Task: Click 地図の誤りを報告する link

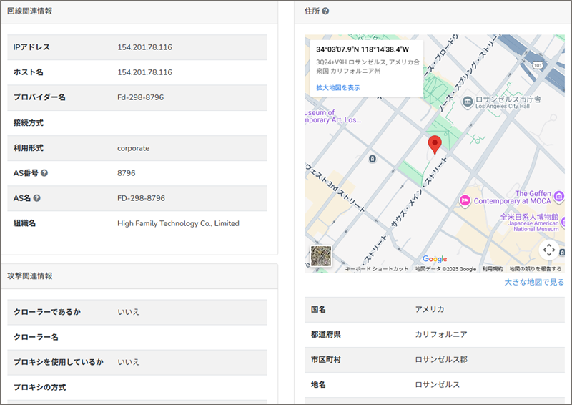Action: click(x=536, y=269)
